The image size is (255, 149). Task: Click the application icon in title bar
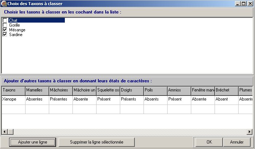point(4,4)
